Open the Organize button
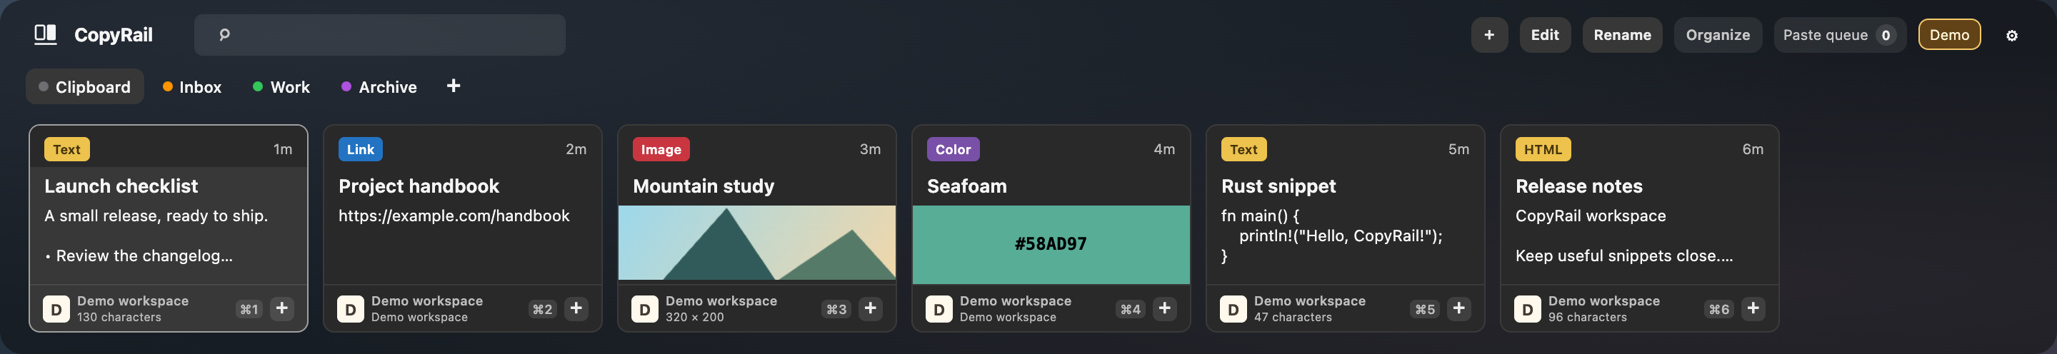The image size is (2057, 354). (x=1718, y=35)
